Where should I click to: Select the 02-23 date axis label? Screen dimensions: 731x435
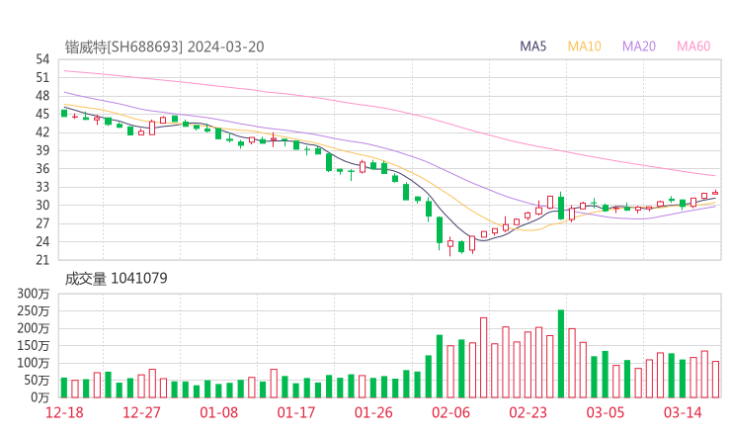pos(528,412)
